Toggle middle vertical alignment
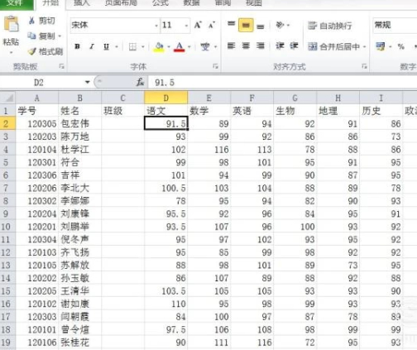417x350 pixels. (x=246, y=26)
